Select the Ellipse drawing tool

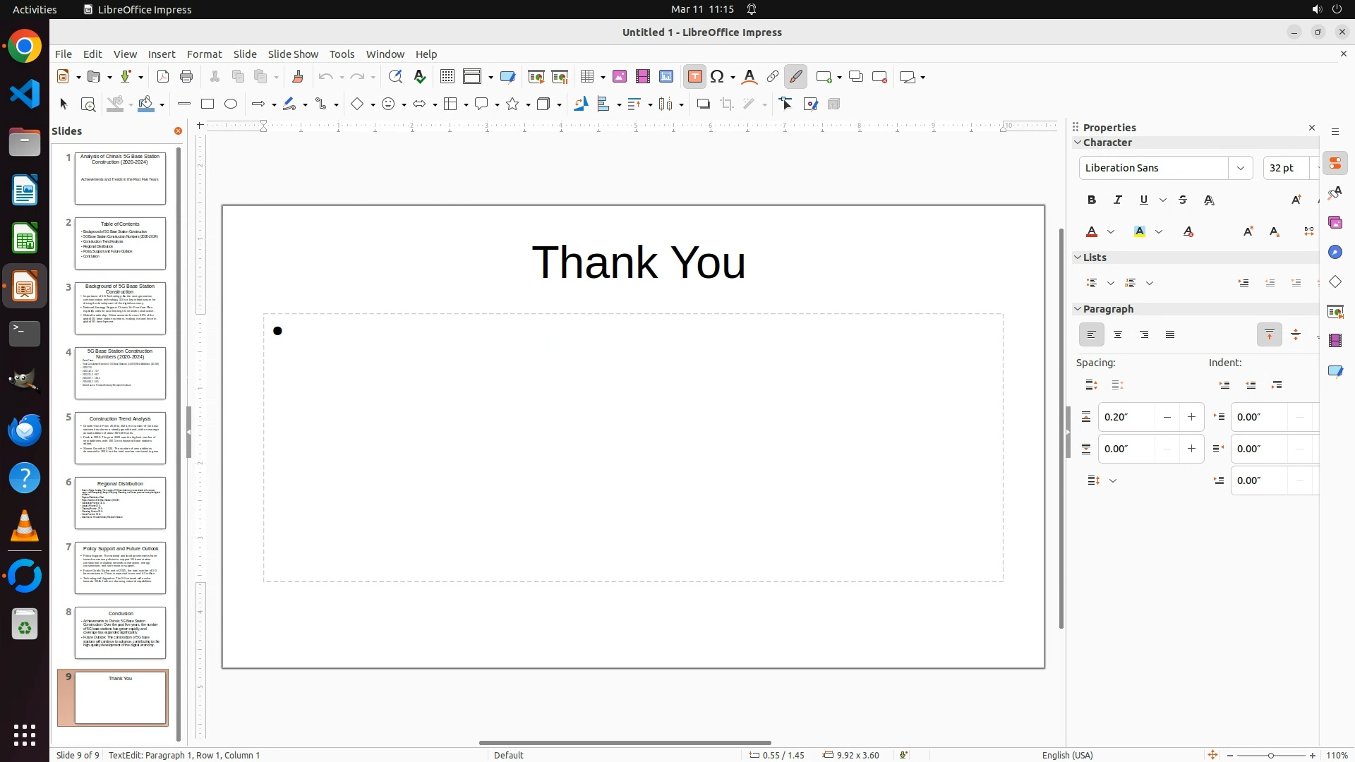pyautogui.click(x=231, y=104)
